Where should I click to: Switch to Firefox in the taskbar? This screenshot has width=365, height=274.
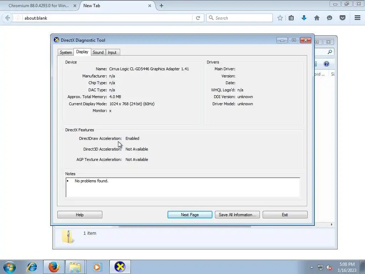[x=54, y=267]
